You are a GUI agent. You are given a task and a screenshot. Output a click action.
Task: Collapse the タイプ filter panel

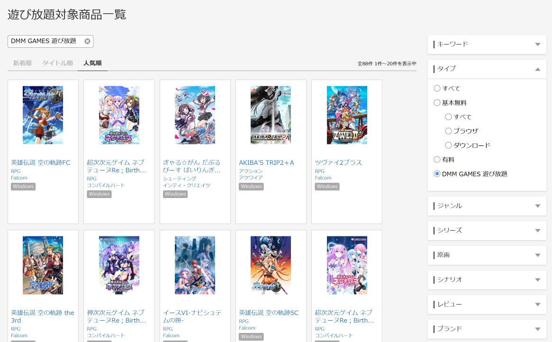[x=487, y=69]
